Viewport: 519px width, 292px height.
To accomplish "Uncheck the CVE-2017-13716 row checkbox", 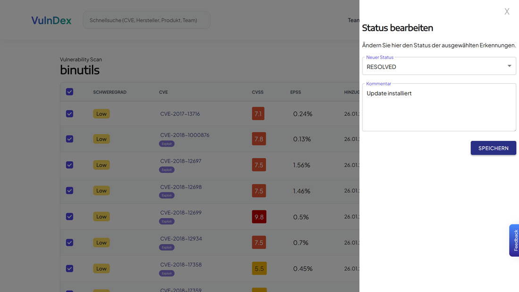I will (x=69, y=114).
